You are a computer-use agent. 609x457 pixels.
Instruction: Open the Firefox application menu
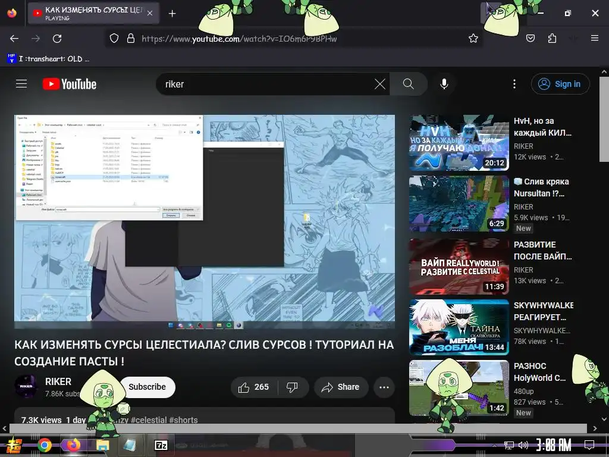pos(594,38)
